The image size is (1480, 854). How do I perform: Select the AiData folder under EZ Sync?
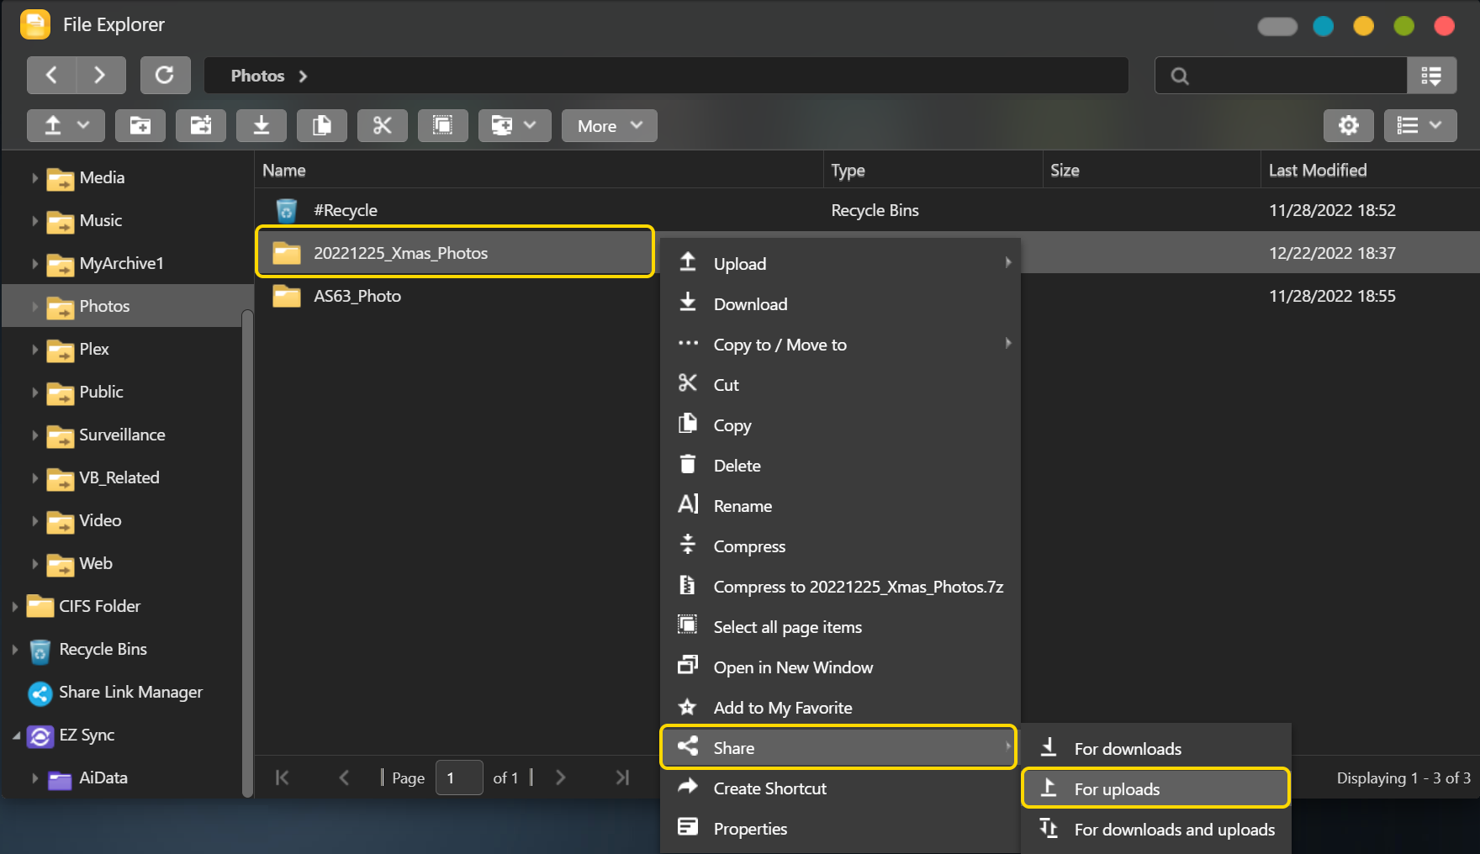103,778
